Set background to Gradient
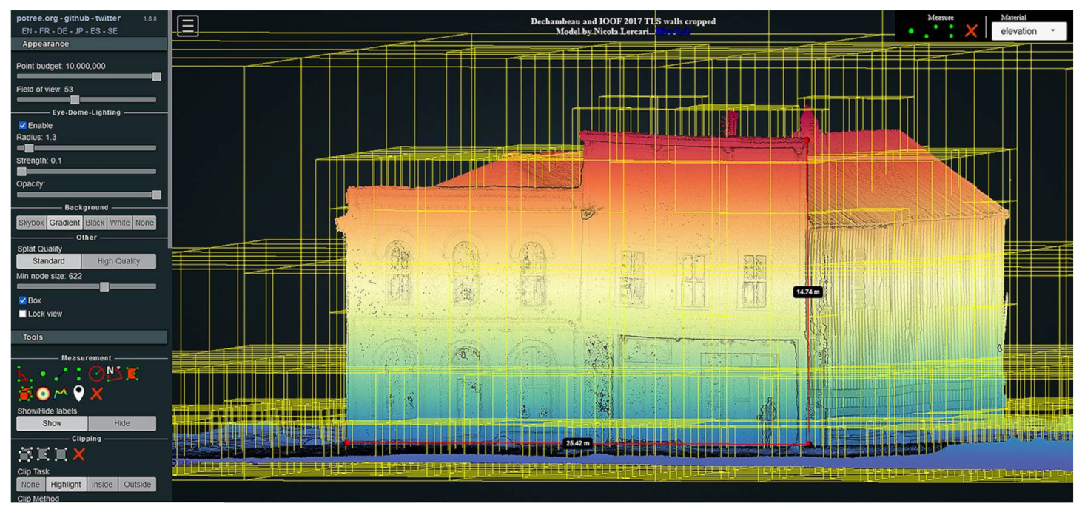 (x=64, y=223)
